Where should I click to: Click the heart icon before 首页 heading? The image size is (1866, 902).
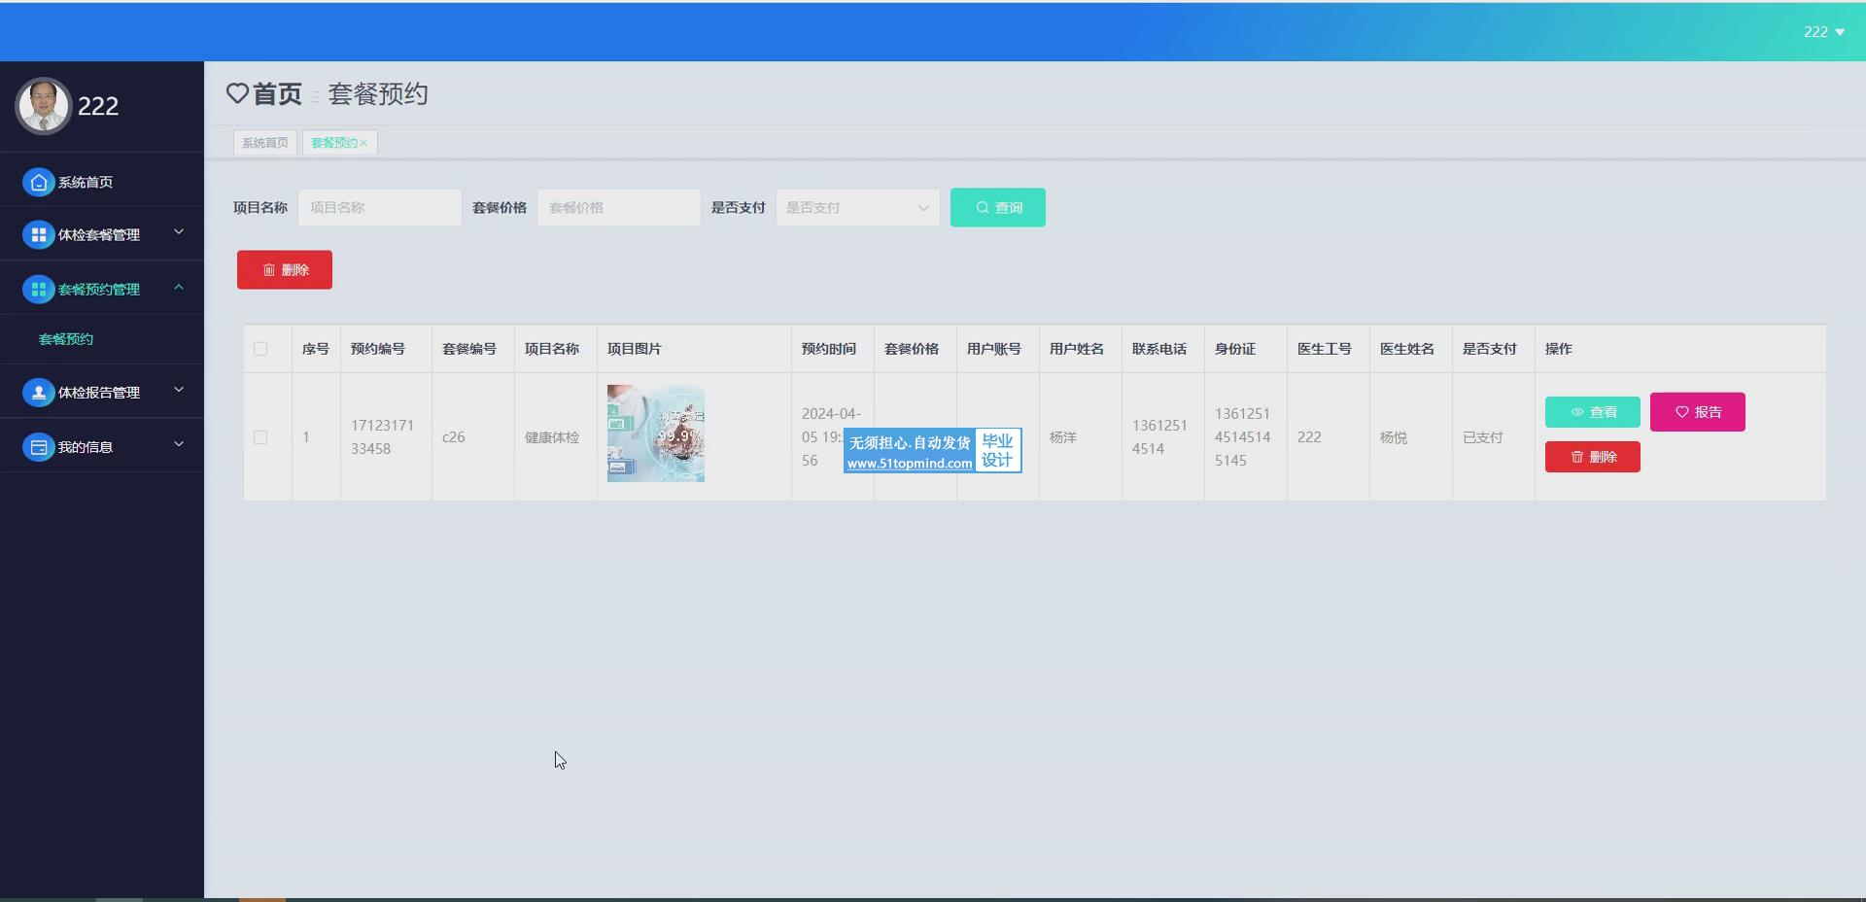point(237,93)
